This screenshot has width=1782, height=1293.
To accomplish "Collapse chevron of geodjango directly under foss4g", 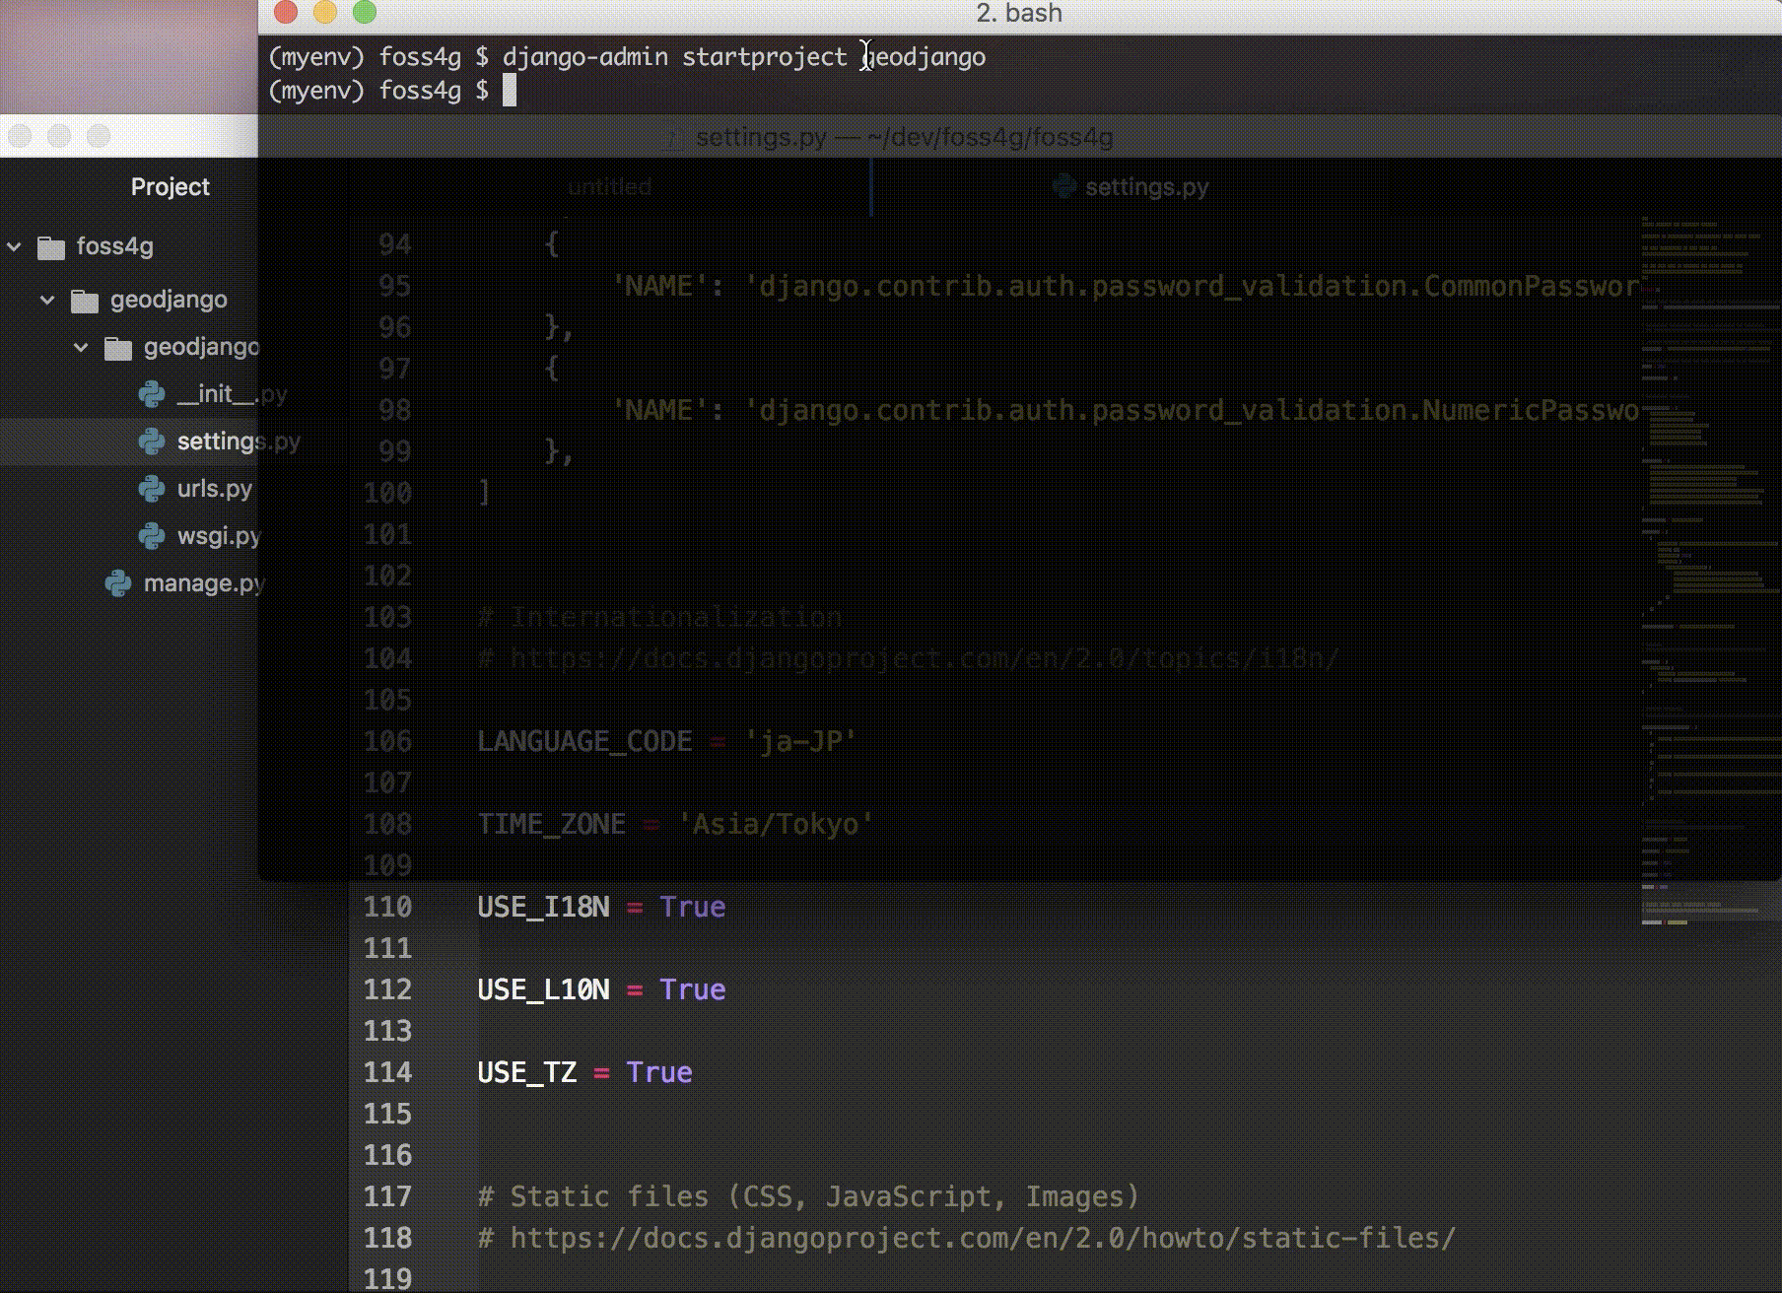I will pos(47,300).
